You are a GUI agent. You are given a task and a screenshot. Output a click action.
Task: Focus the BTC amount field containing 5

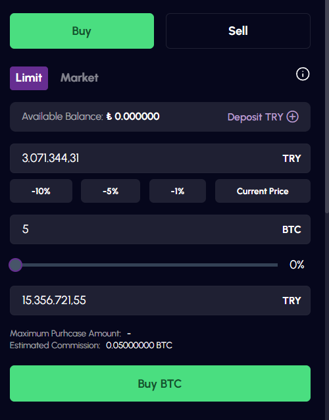160,229
